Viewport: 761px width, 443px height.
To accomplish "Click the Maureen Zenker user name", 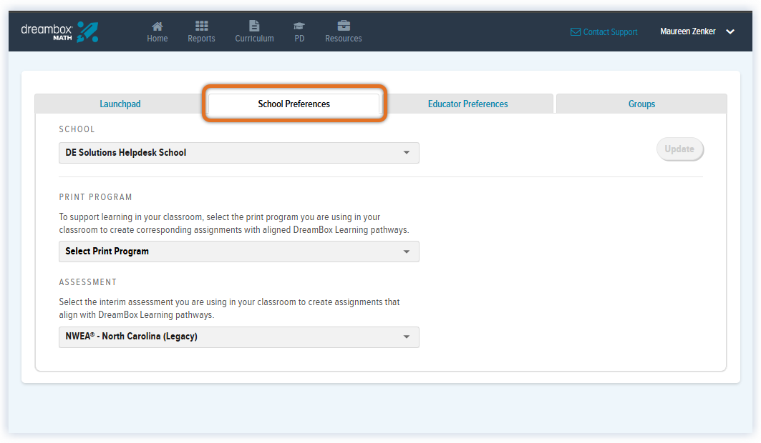I will pyautogui.click(x=688, y=31).
